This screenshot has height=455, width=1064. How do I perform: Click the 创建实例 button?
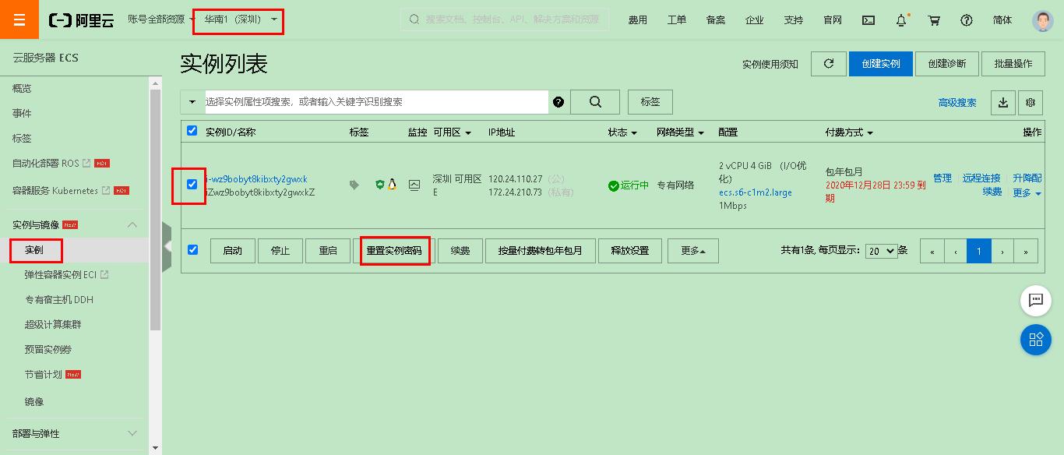(x=881, y=64)
